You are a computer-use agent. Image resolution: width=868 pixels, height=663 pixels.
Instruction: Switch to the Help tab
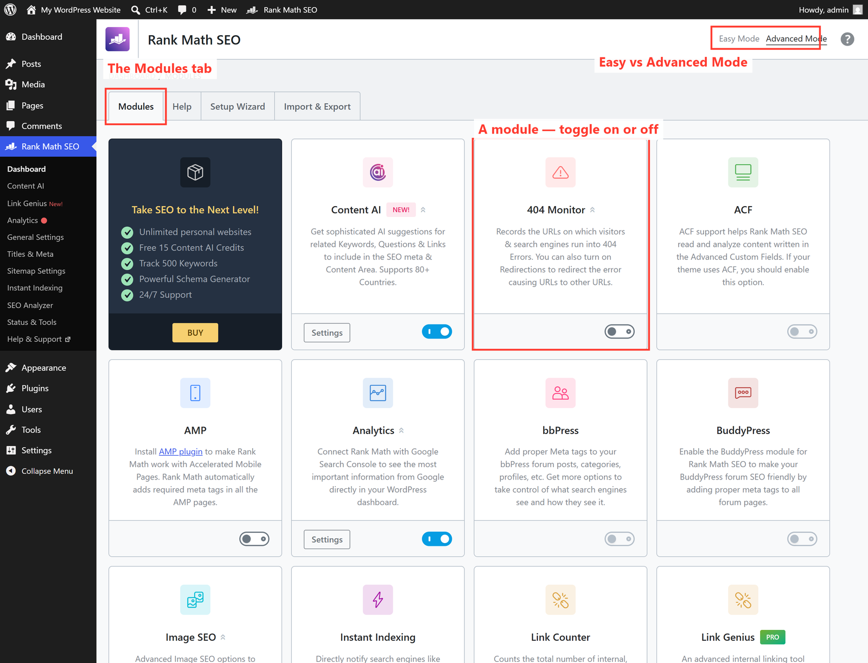pyautogui.click(x=182, y=106)
